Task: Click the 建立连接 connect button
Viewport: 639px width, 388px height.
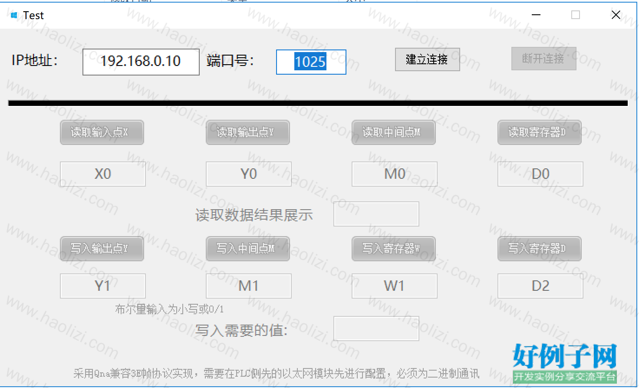Action: point(427,59)
